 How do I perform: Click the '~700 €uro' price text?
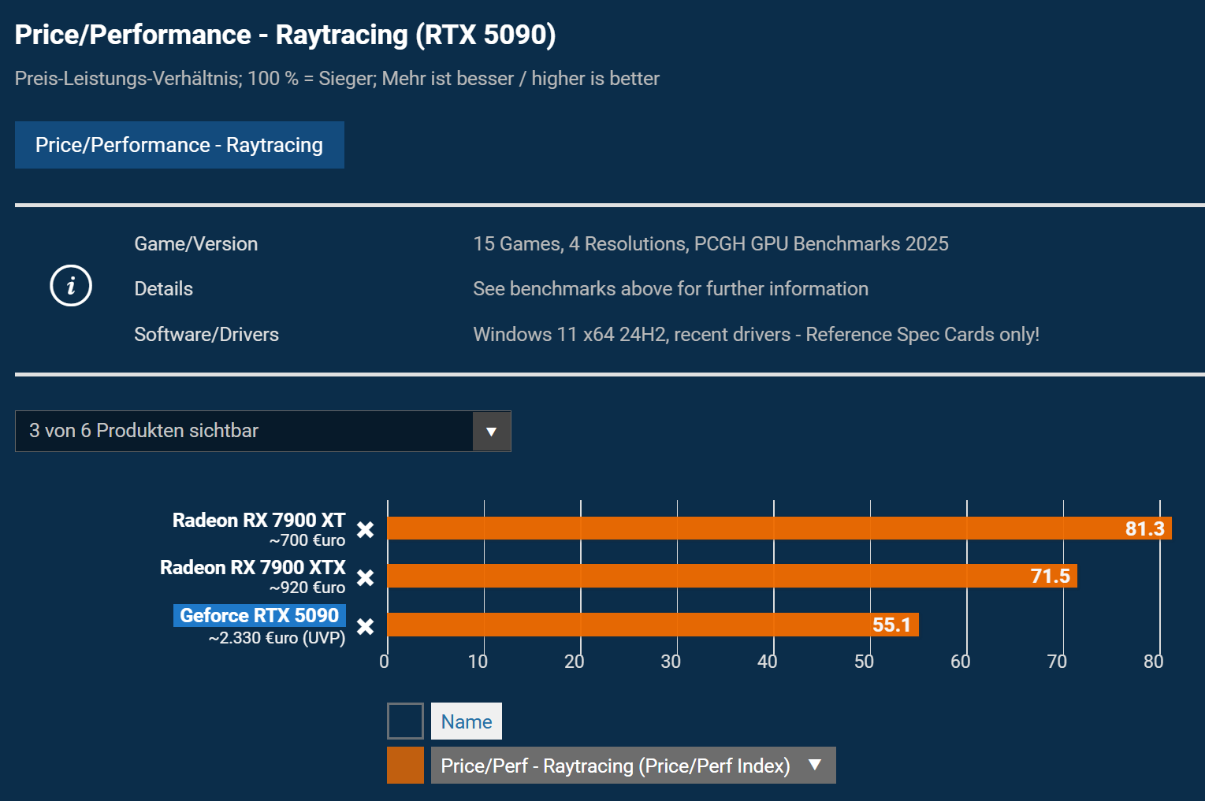click(x=307, y=540)
